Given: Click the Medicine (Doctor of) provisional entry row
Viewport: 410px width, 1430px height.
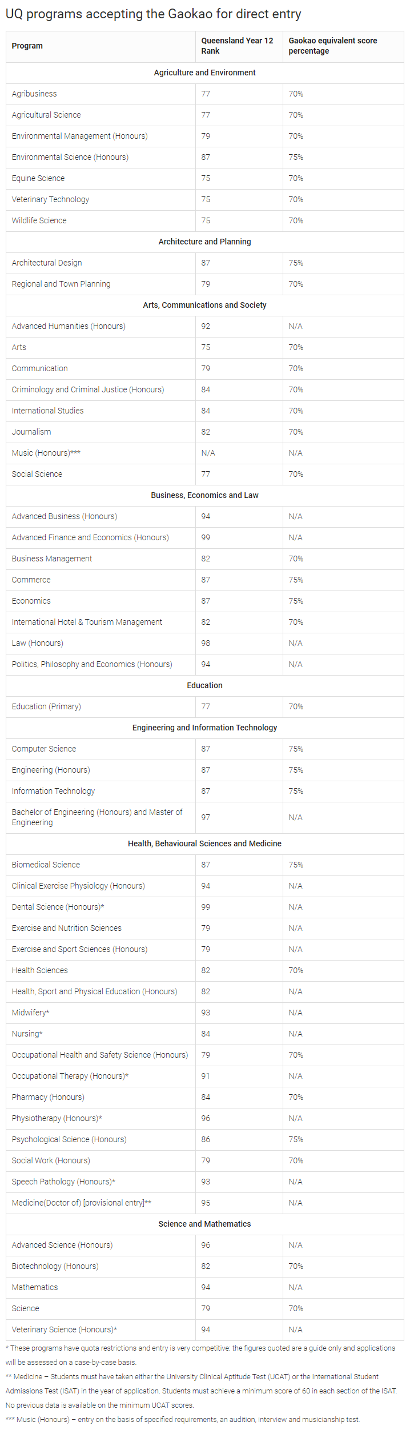Looking at the screenshot, I should 82,1203.
